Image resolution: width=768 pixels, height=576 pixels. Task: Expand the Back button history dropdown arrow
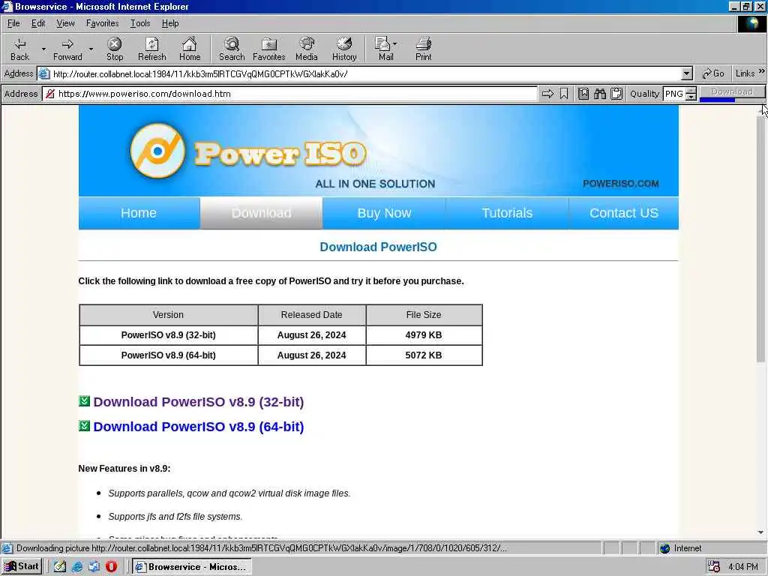(43, 49)
